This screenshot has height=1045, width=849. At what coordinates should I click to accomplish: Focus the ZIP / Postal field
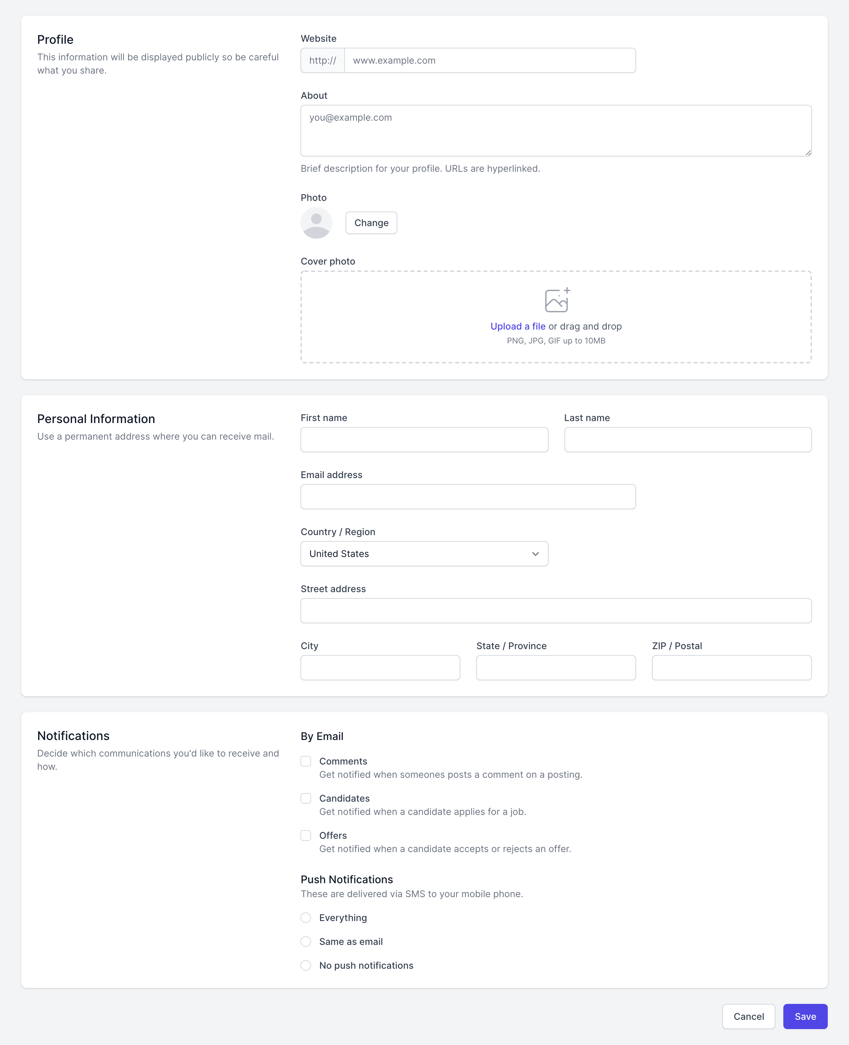[731, 668]
